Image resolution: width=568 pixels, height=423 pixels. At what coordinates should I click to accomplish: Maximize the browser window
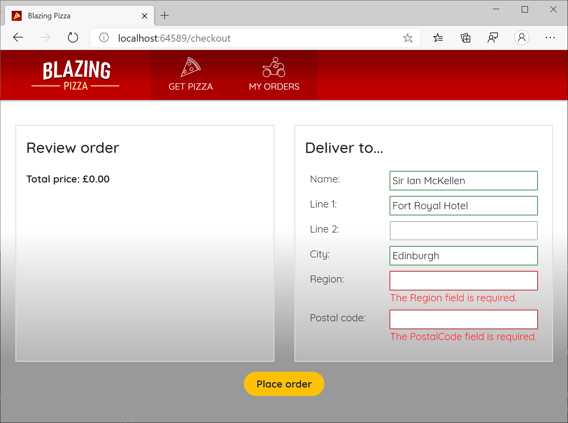click(525, 9)
